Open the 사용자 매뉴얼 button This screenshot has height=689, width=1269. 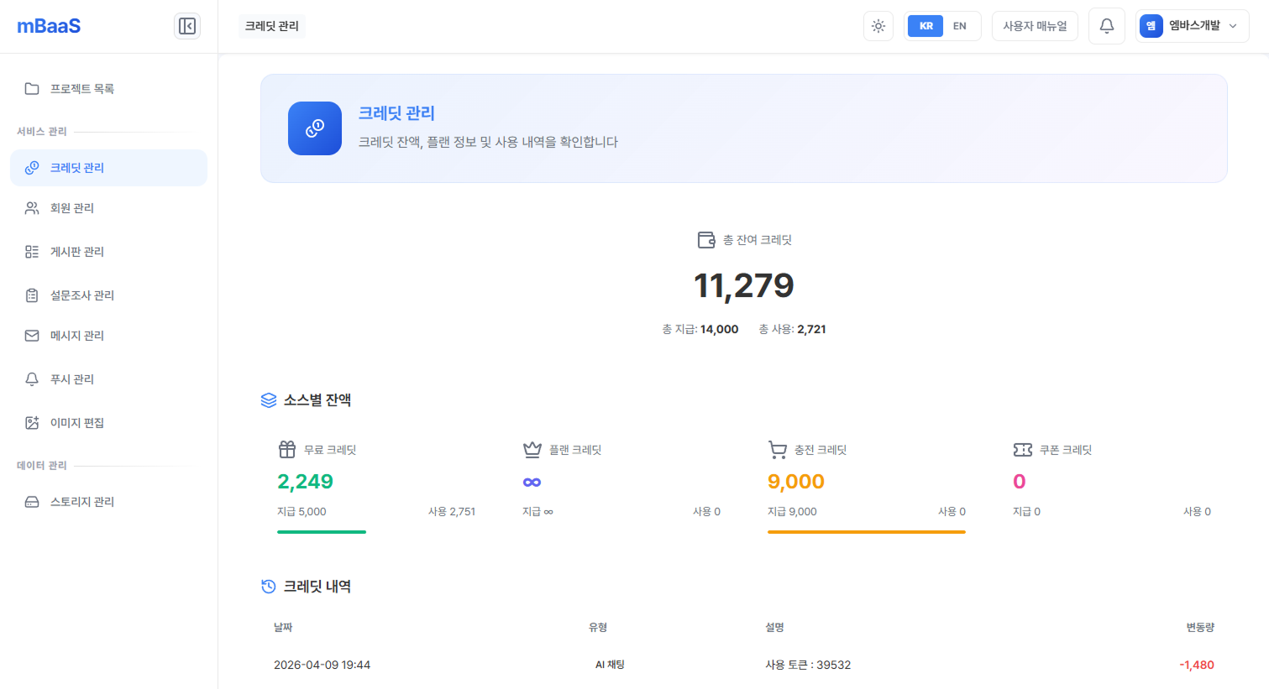click(1035, 25)
